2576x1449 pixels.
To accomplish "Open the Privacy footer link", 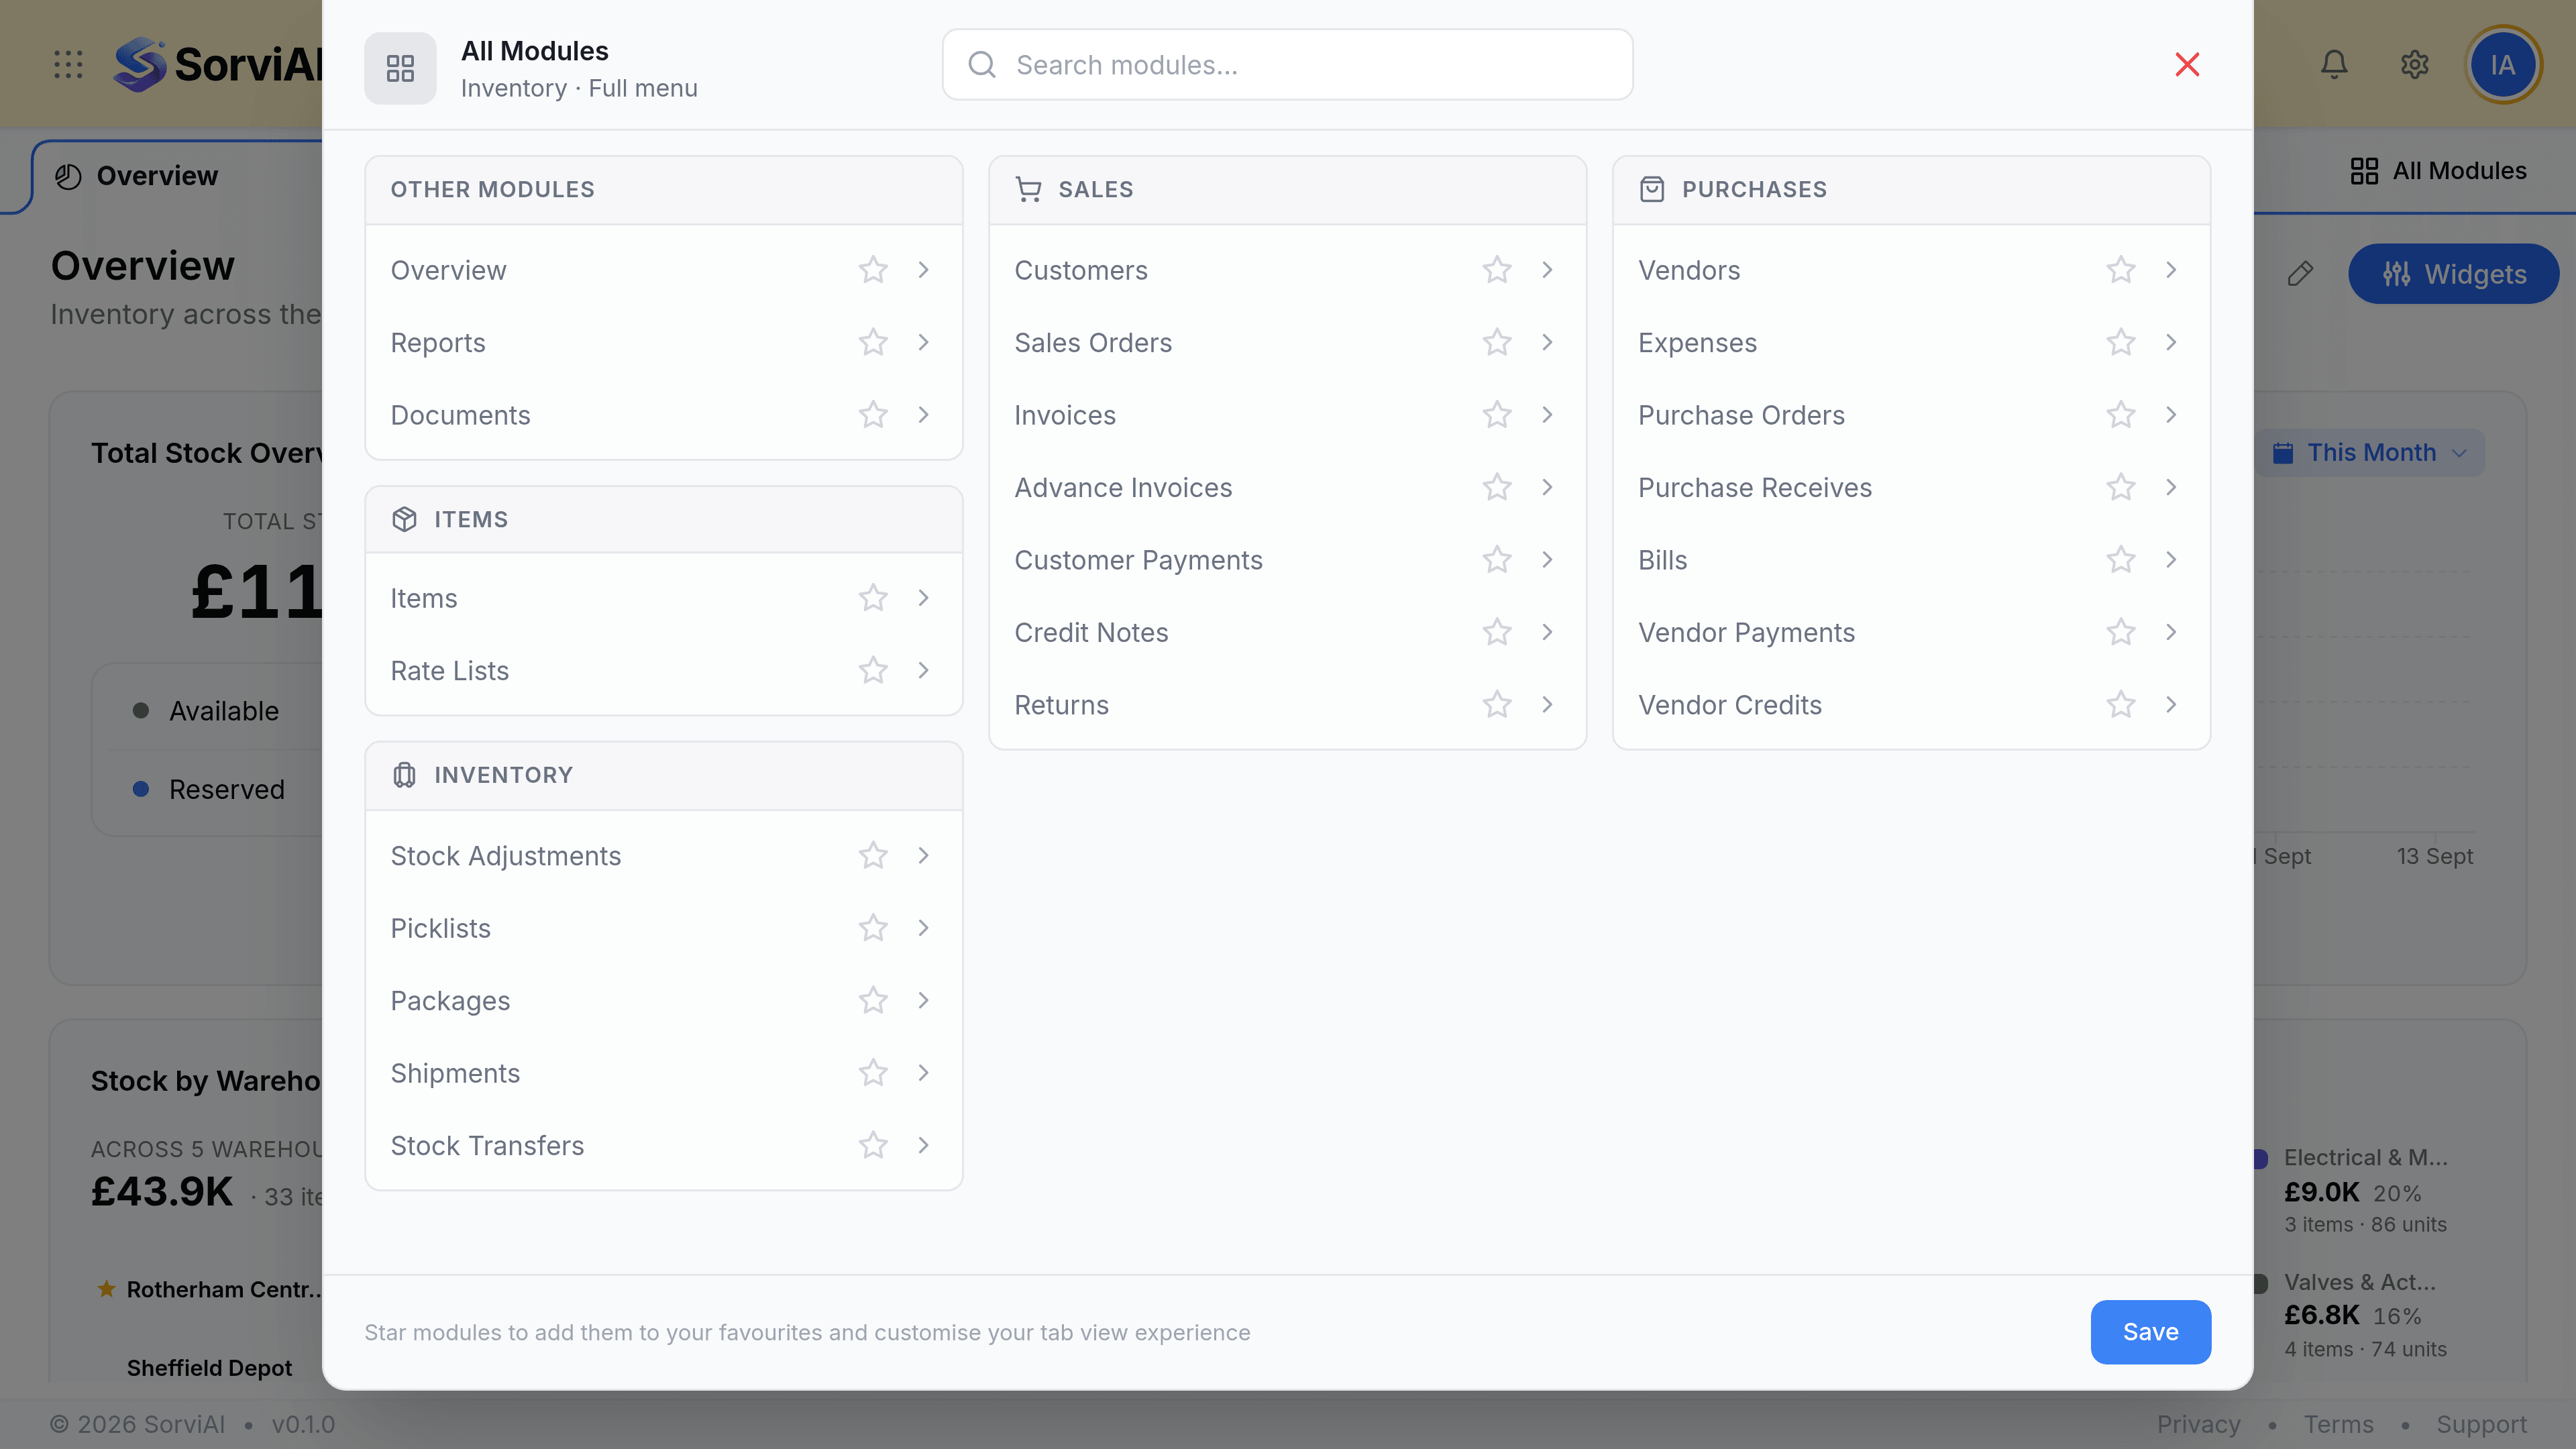I will pos(2198,1424).
